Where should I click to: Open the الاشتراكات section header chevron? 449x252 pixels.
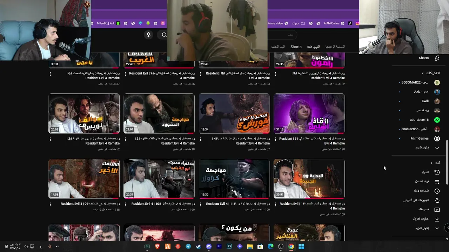pyautogui.click(x=423, y=73)
